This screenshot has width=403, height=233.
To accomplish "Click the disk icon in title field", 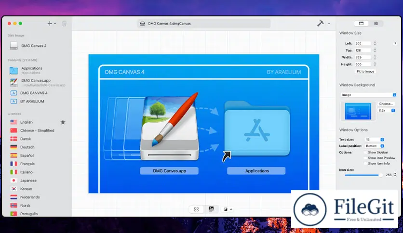I will 142,24.
